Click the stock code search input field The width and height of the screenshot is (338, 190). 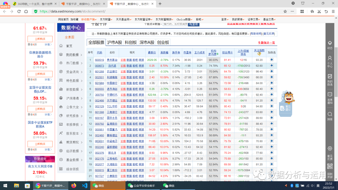(175, 24)
